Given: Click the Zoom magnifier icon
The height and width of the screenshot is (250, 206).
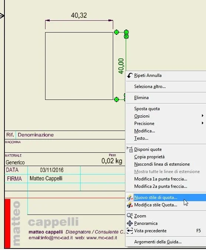Looking at the screenshot, I should coord(130,216).
